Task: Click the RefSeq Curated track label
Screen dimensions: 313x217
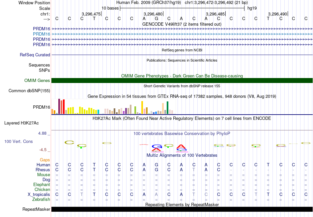Action: tap(35, 55)
